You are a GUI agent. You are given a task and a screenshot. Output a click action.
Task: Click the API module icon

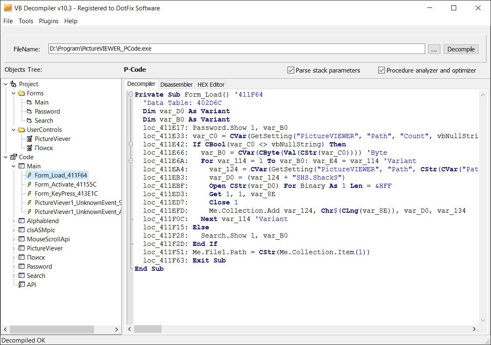(22, 284)
